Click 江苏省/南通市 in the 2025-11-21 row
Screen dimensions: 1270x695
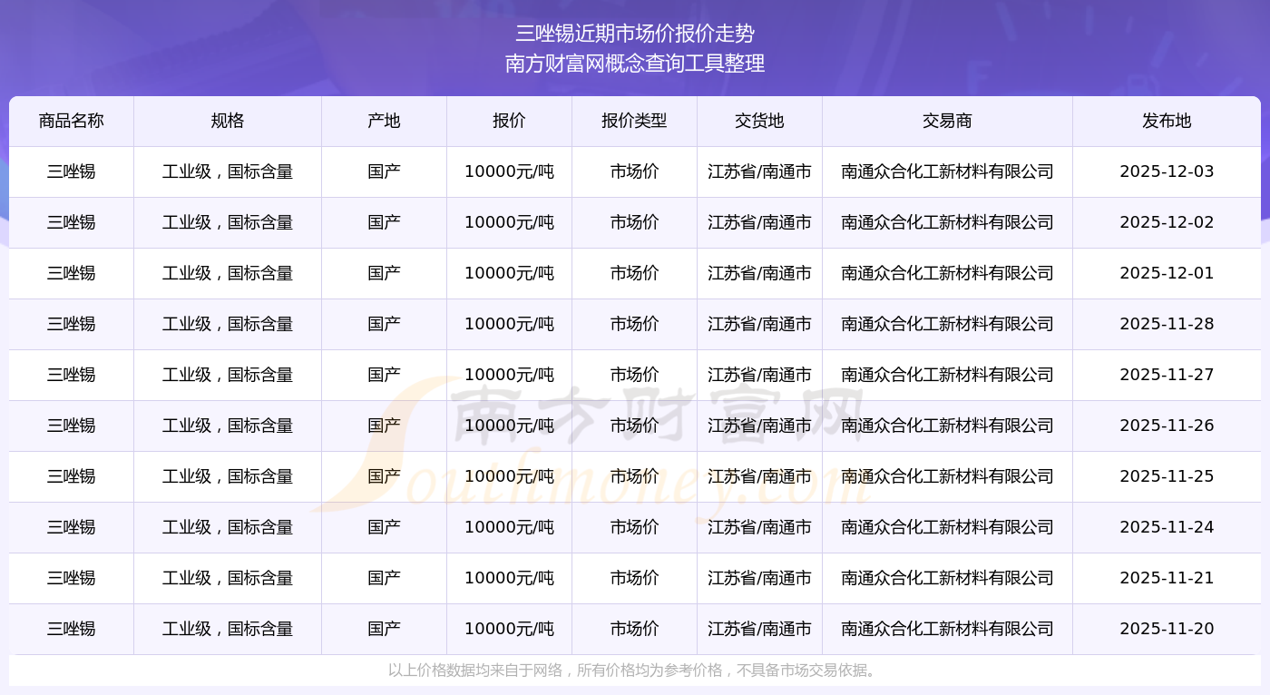[760, 578]
